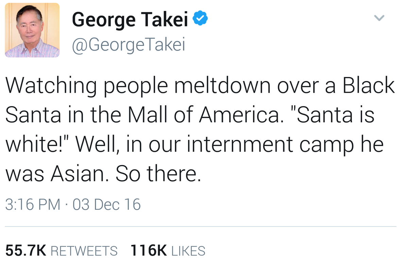Click the word "white!" in the quote

pyautogui.click(x=37, y=145)
